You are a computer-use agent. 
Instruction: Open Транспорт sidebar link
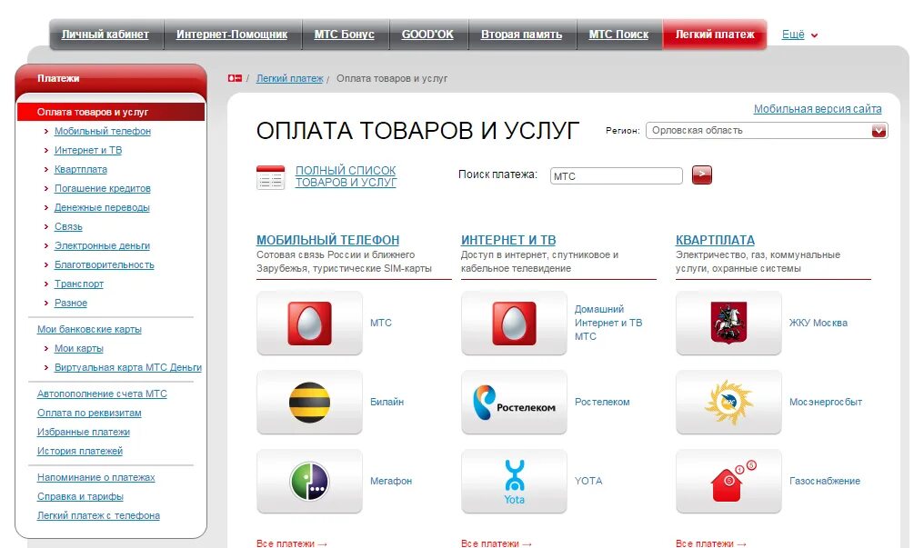(79, 284)
